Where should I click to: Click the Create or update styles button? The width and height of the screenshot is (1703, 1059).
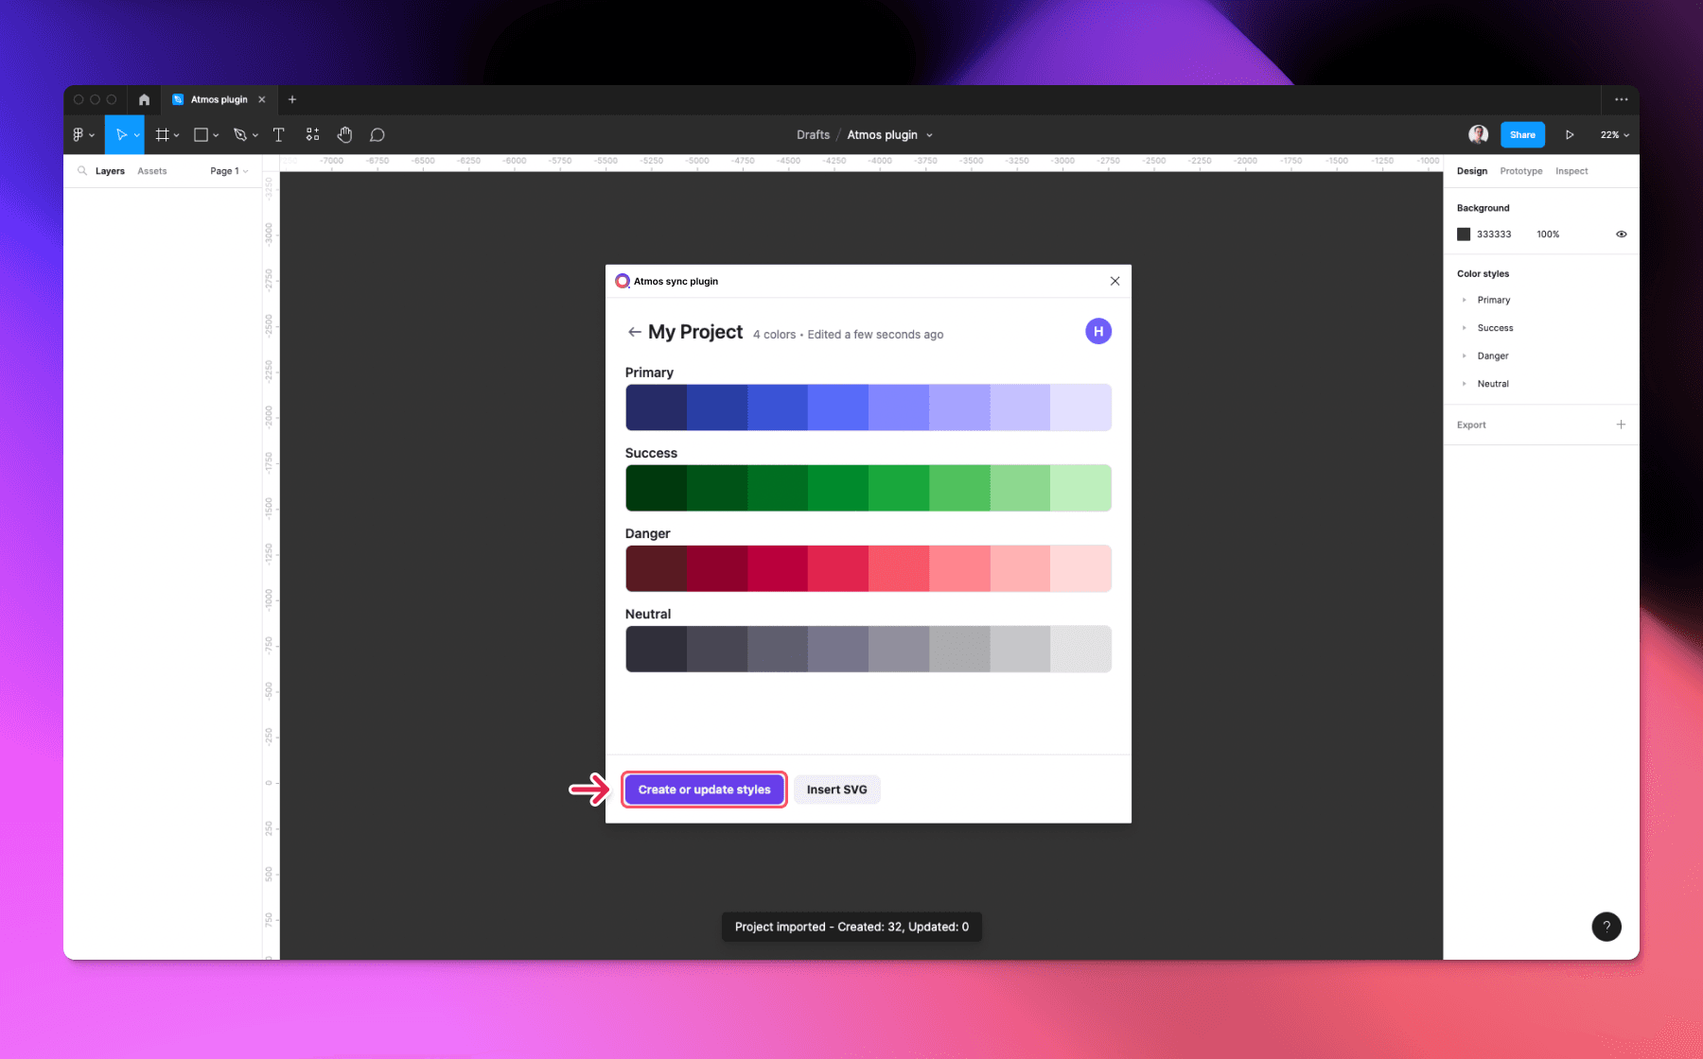coord(704,790)
